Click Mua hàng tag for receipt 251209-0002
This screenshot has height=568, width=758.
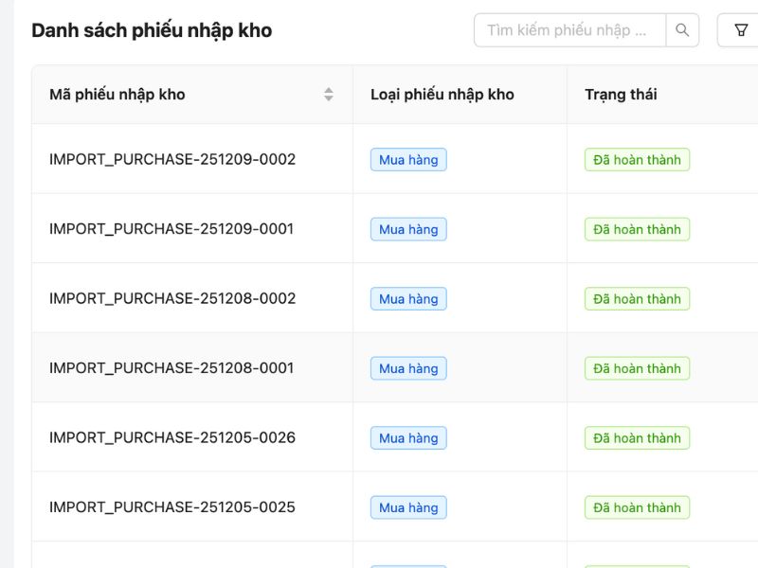click(x=408, y=160)
